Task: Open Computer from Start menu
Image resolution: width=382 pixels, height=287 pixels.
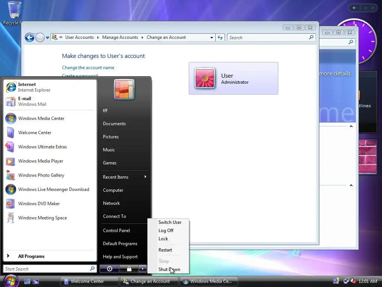Action: pyautogui.click(x=125, y=190)
